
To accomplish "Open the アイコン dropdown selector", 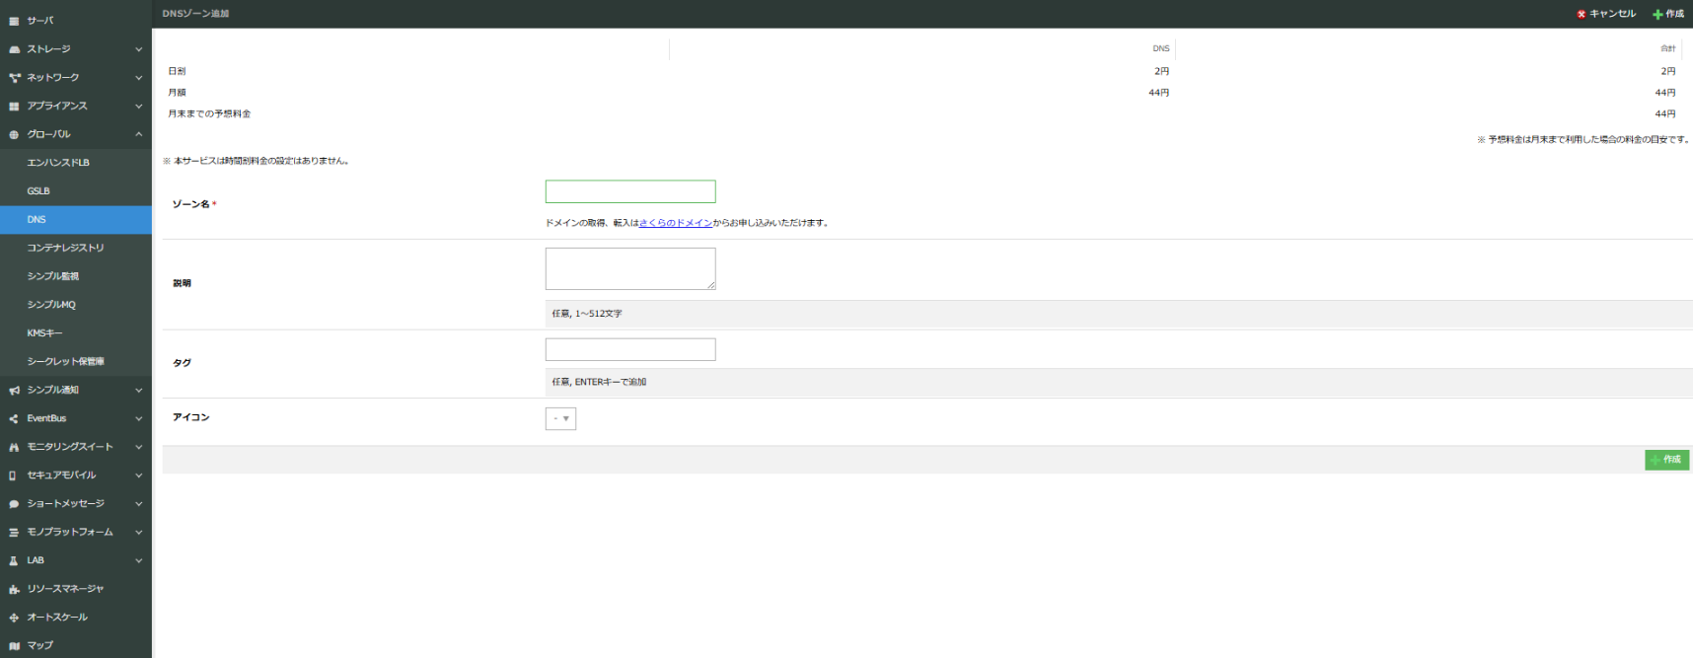I will 560,419.
